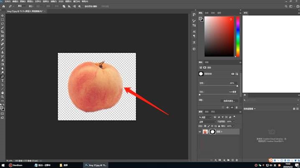
Task: Switch to the Paths tab
Action: [213, 112]
